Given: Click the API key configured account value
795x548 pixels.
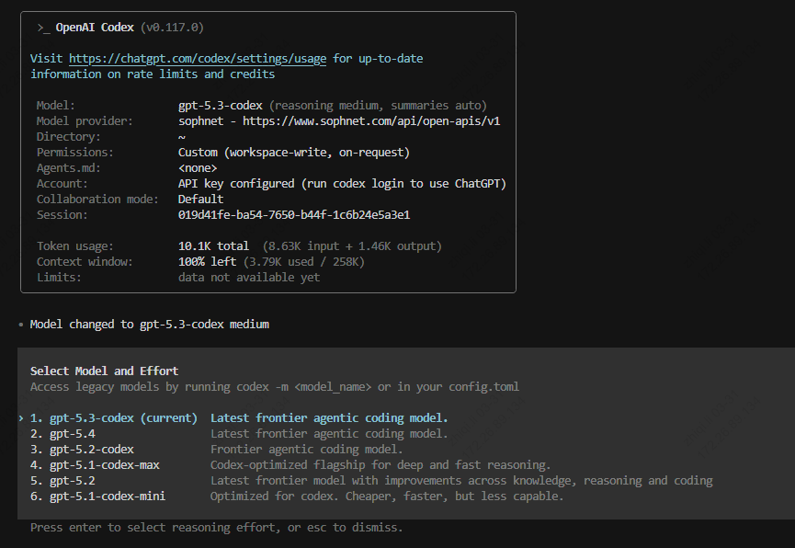Looking at the screenshot, I should coord(341,184).
